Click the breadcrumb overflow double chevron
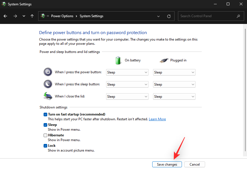This screenshot has height=169, width=247. point(48,16)
